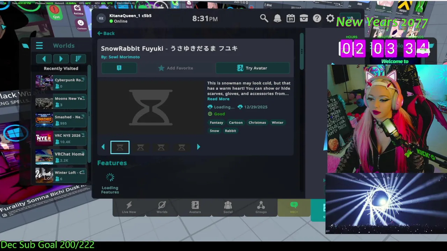Select the Cartoon tag
Screen dimensions: 447x251
[236, 123]
